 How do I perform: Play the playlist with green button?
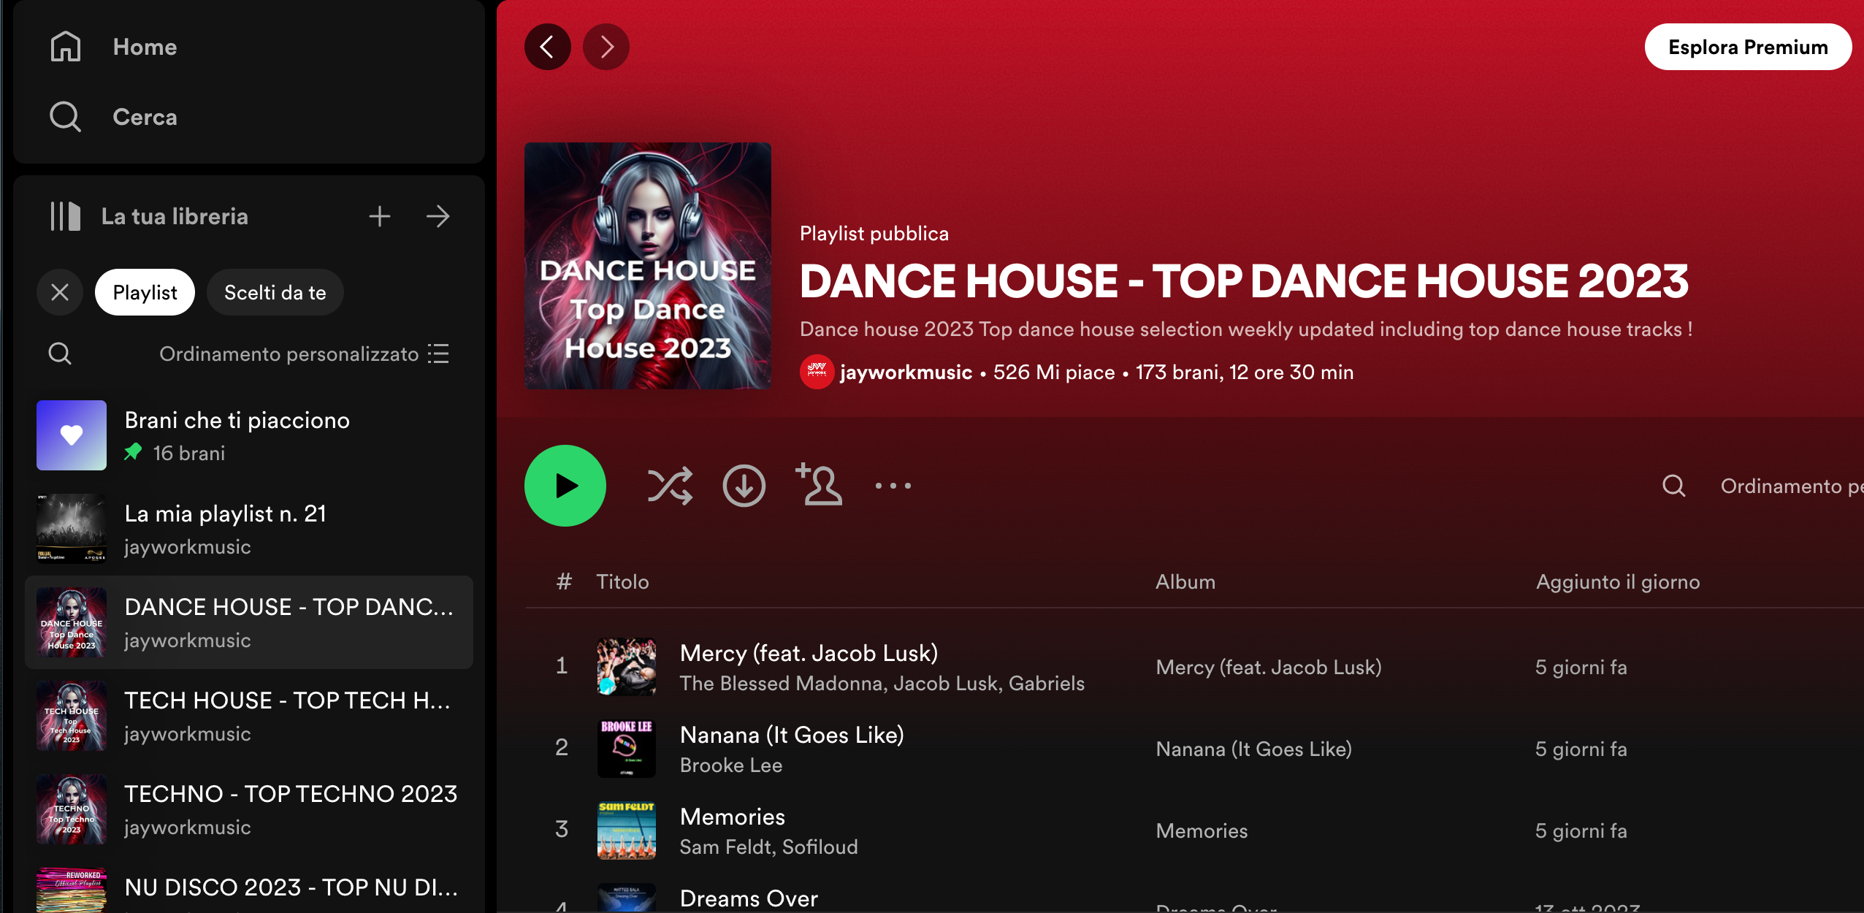click(565, 486)
